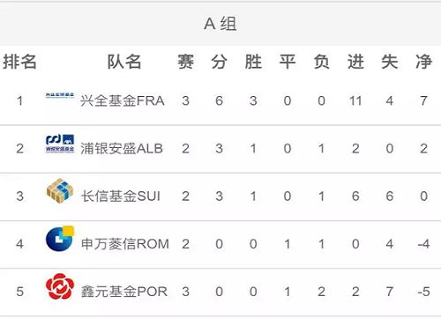Click the 浦银安盛 blue logo
This screenshot has height=319, width=441.
pos(60,144)
